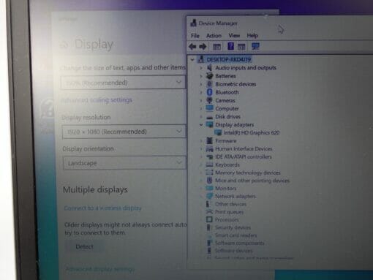Click the Cameras category icon

[209, 100]
